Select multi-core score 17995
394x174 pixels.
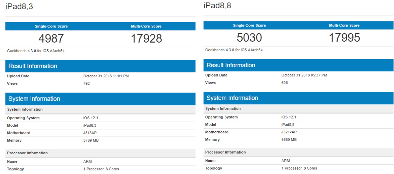click(x=344, y=38)
